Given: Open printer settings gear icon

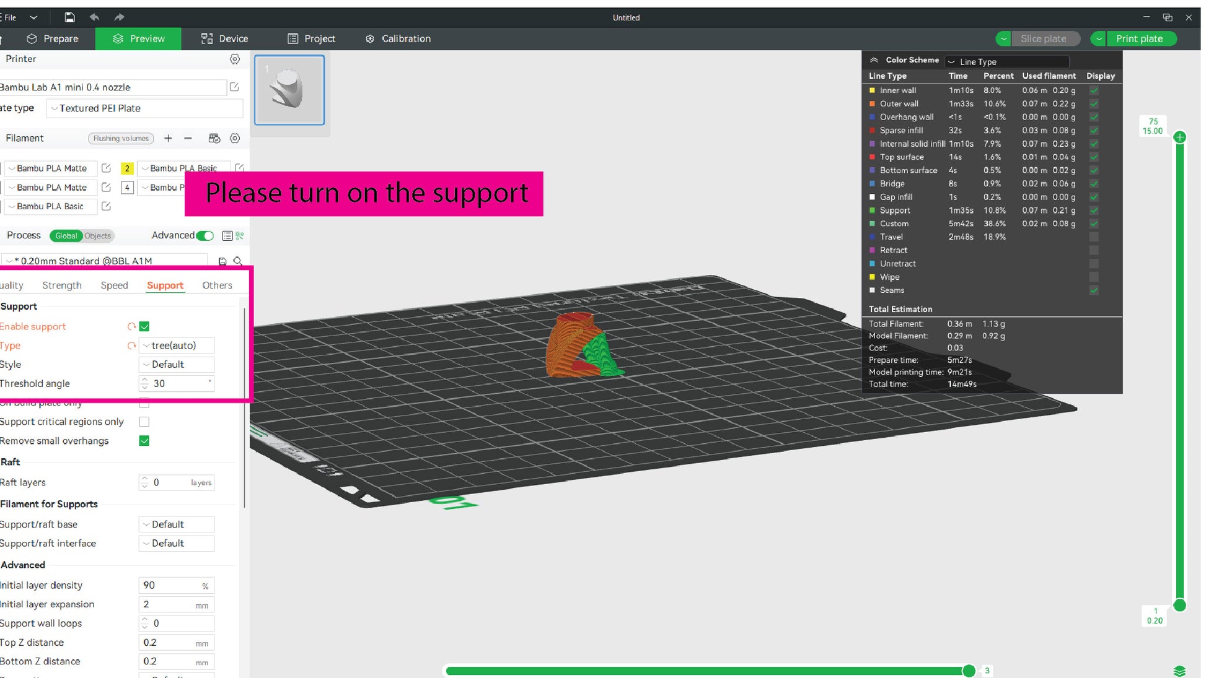Looking at the screenshot, I should point(234,59).
